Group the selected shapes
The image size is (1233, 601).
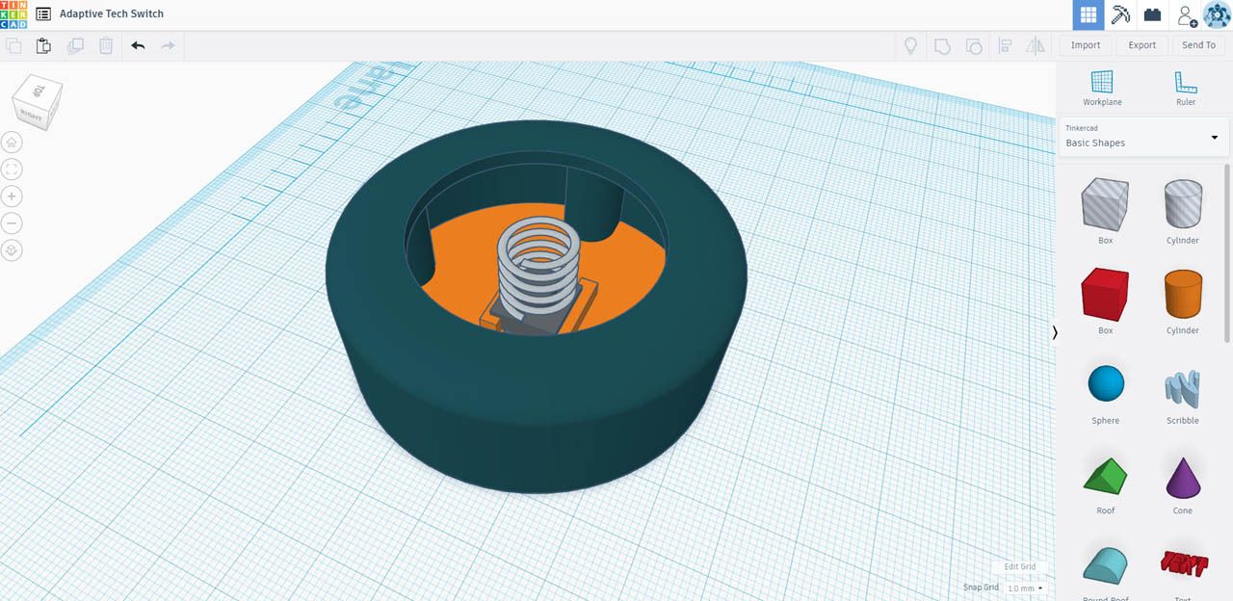942,45
